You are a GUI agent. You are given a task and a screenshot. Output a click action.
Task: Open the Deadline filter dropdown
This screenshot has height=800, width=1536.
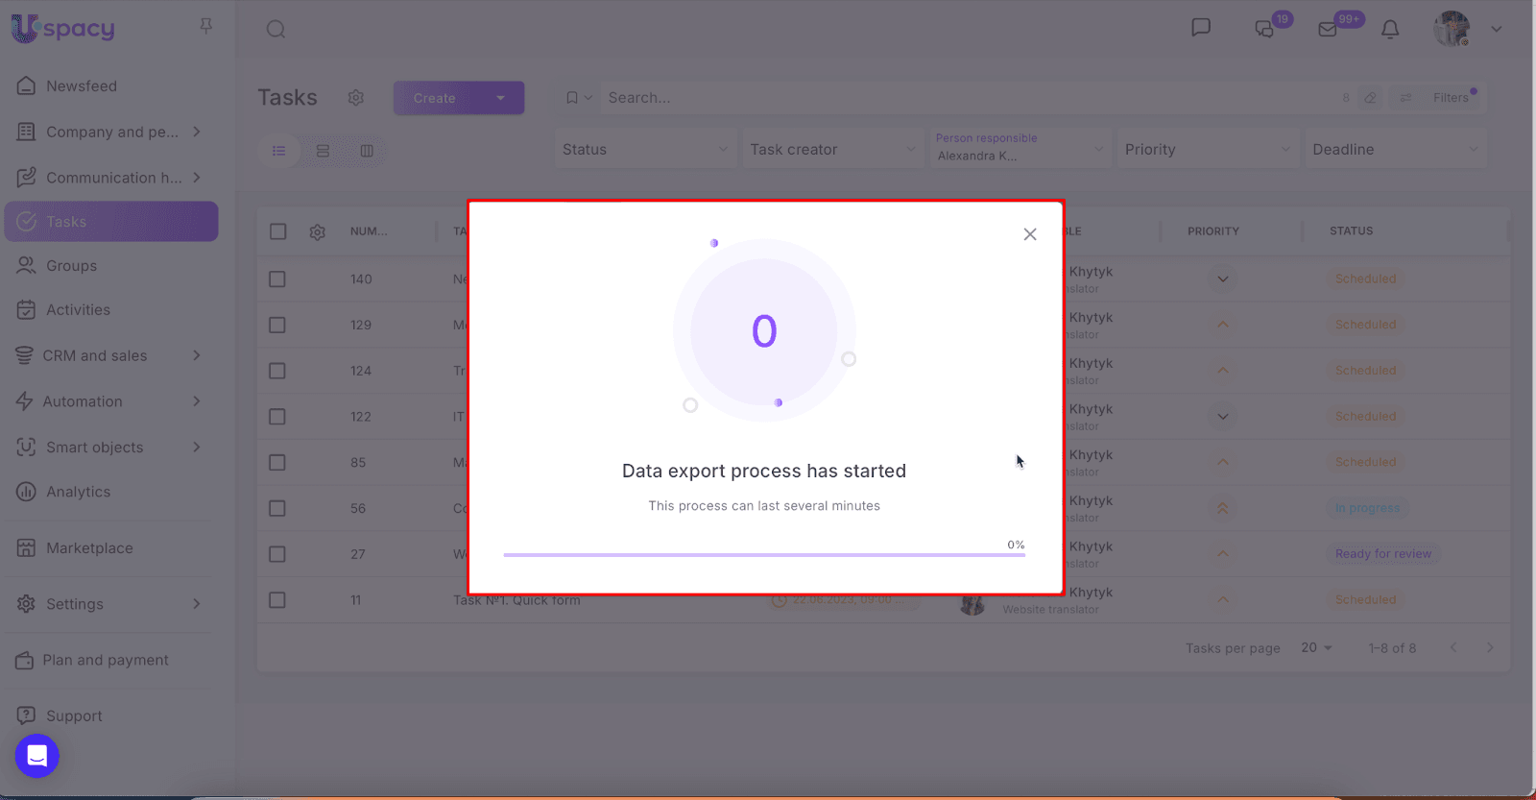(x=1396, y=149)
